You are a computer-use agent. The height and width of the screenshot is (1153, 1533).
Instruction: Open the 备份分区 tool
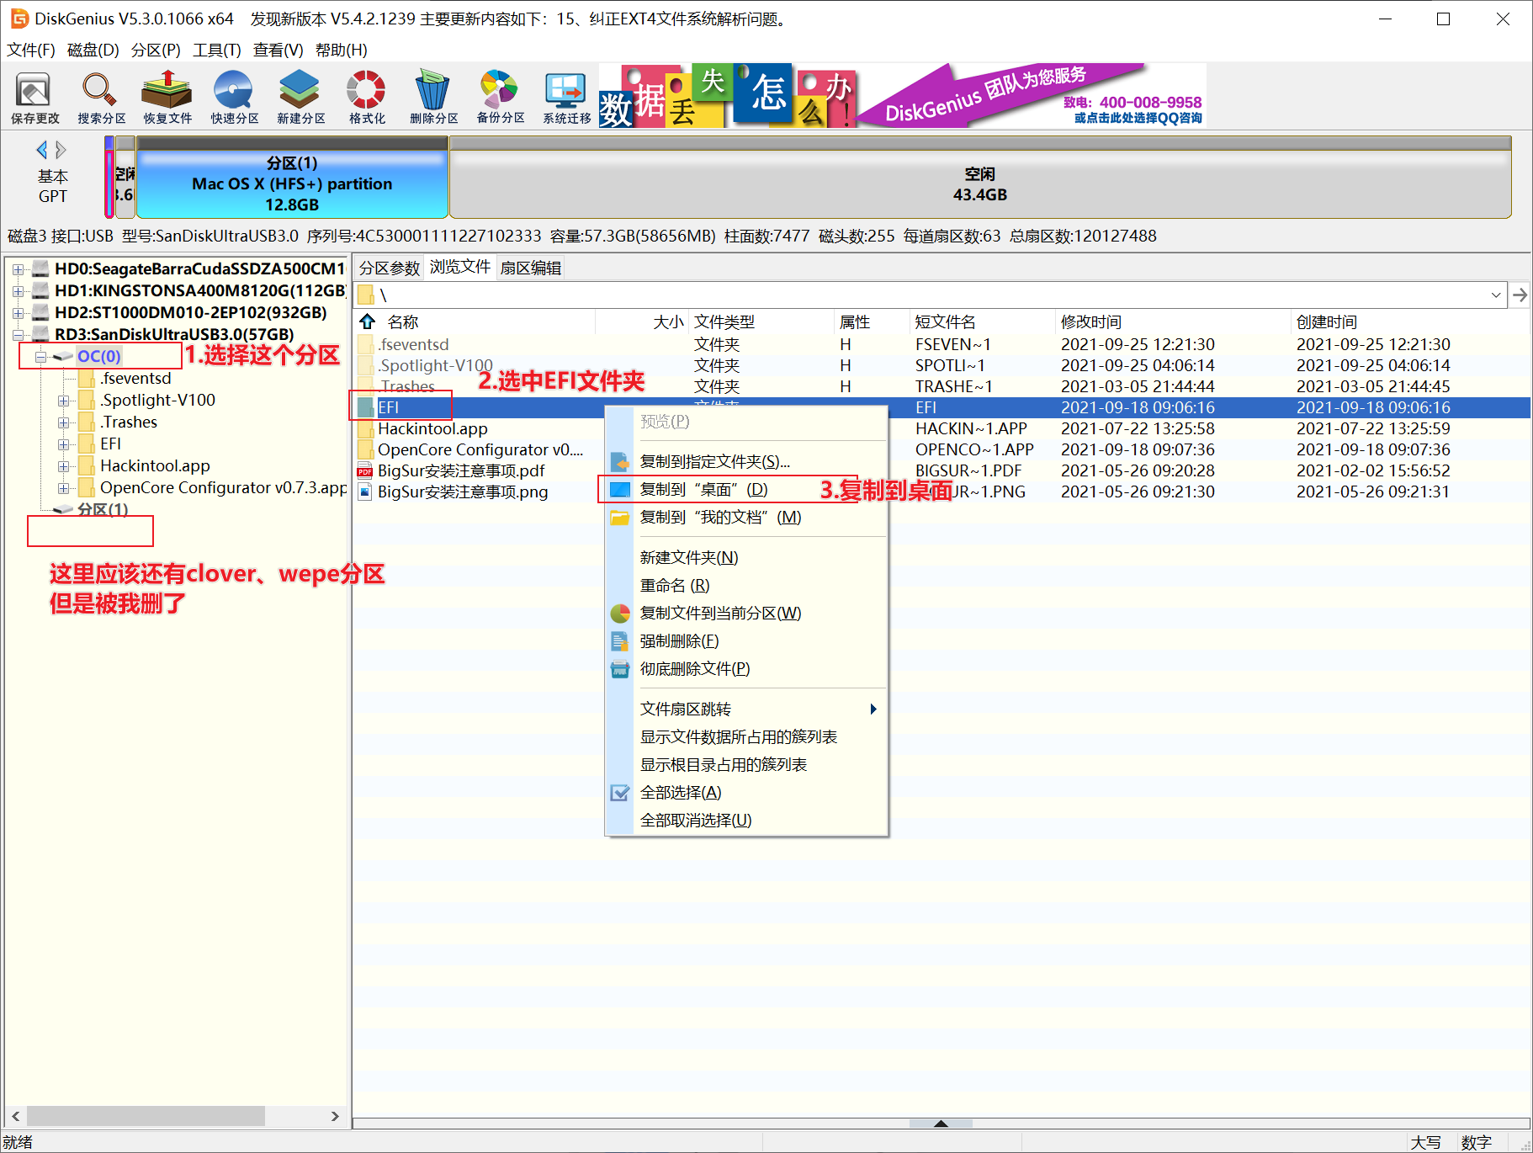(500, 98)
